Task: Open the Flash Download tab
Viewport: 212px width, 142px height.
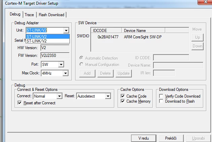Action: (x=51, y=15)
